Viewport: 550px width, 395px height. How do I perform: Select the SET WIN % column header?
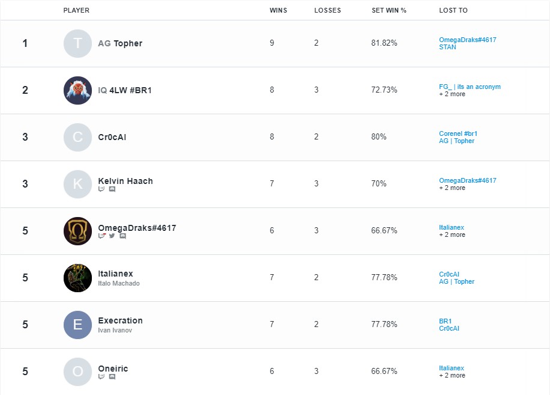pyautogui.click(x=389, y=10)
